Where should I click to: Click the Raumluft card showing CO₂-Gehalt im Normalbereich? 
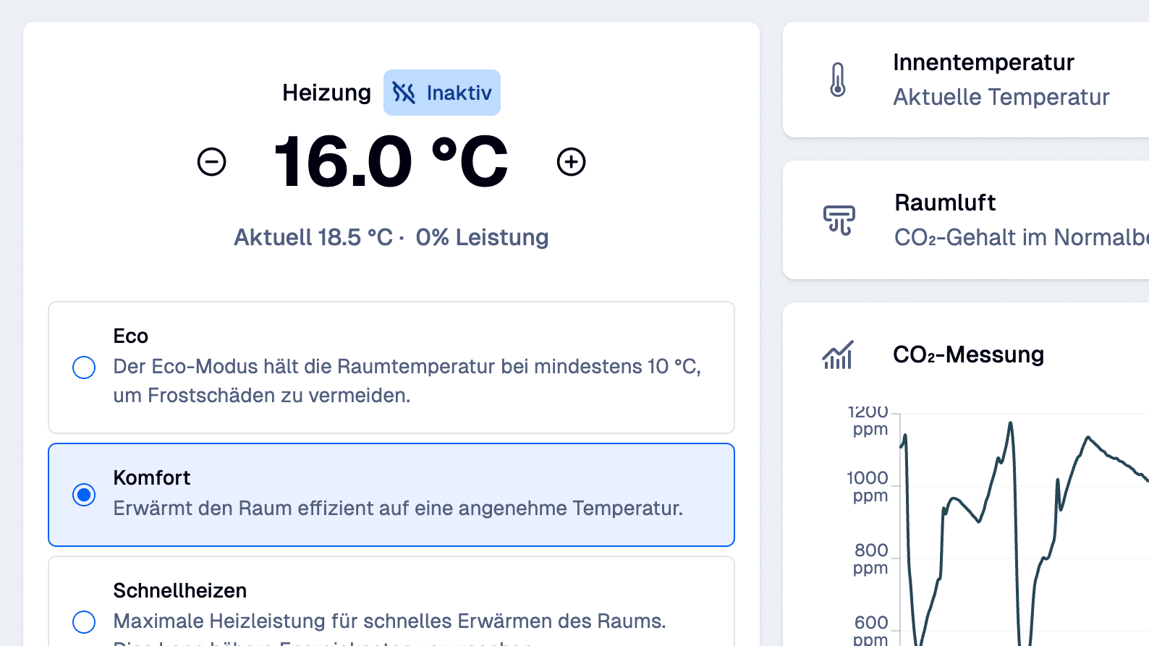(x=962, y=221)
